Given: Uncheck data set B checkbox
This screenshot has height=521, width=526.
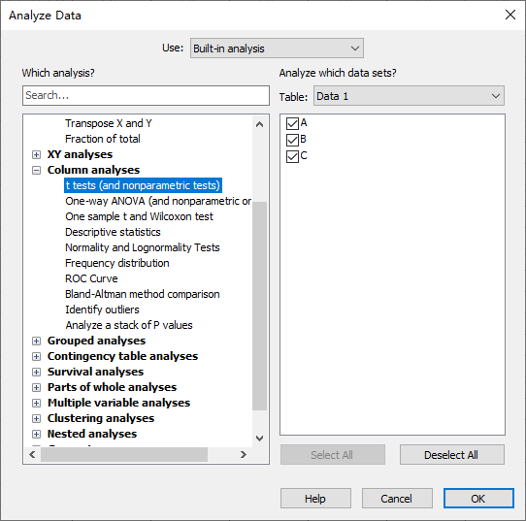Looking at the screenshot, I should 292,140.
